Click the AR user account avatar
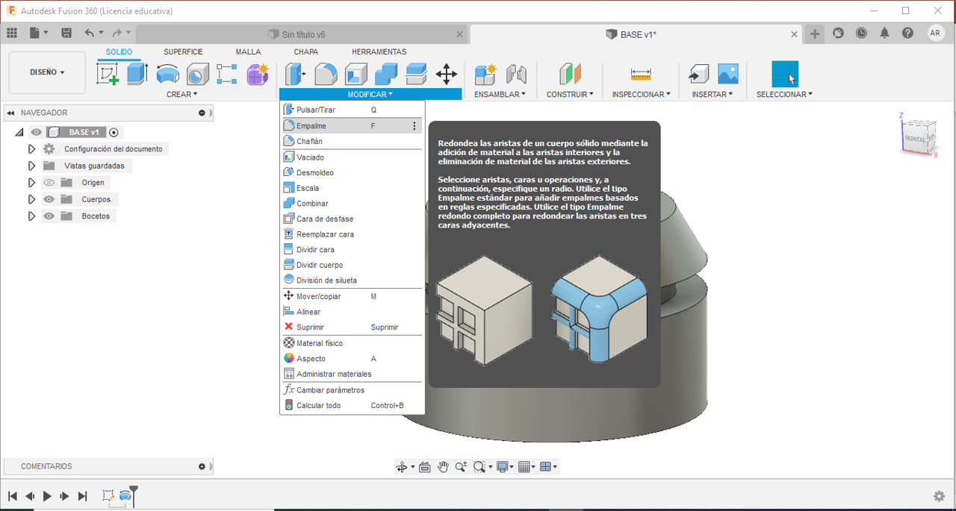 click(935, 33)
